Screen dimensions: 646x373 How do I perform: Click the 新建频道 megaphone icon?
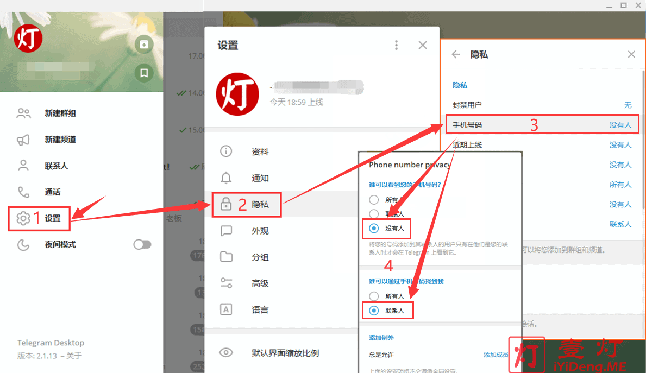click(x=23, y=140)
